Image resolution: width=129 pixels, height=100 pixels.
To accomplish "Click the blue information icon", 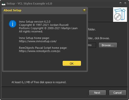I will click(x=13, y=24).
